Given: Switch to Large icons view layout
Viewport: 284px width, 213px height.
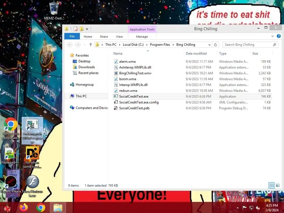Looking at the screenshot, I should tap(277, 185).
